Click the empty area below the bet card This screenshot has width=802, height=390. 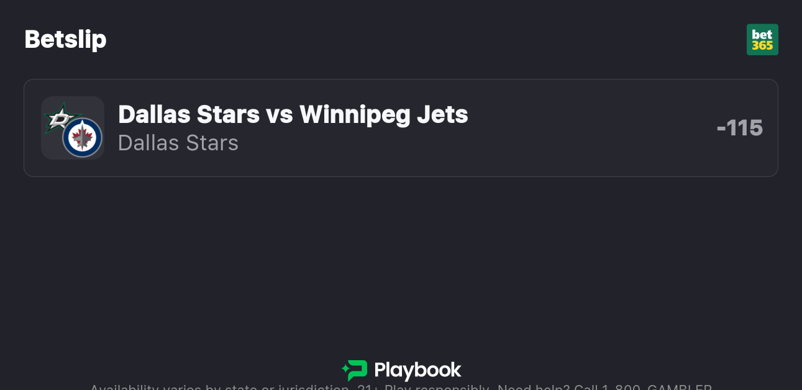401,261
